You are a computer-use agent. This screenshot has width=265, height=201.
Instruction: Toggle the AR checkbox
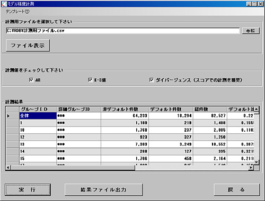click(31, 80)
